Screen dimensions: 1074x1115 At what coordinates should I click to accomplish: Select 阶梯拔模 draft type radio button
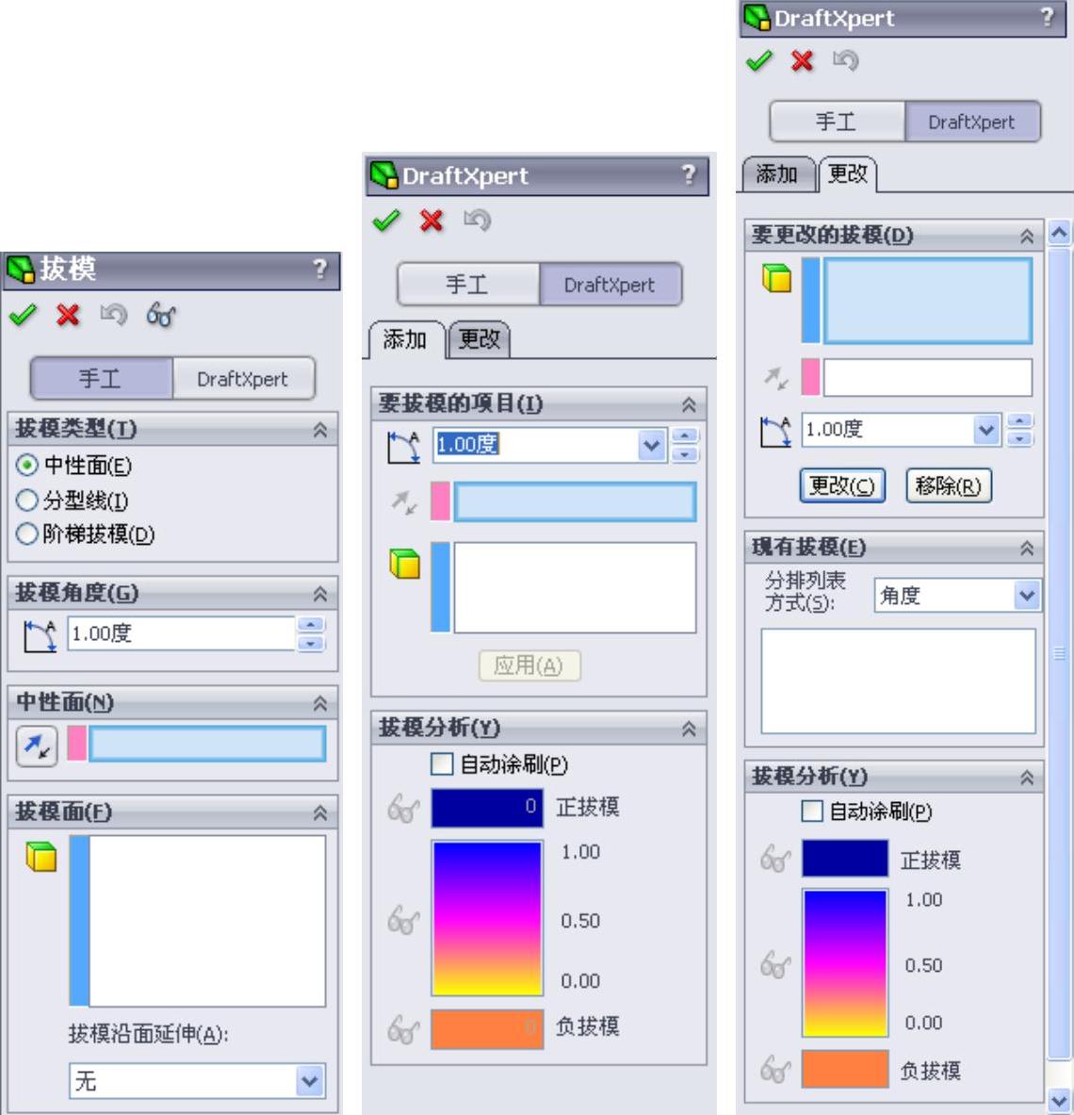[27, 533]
